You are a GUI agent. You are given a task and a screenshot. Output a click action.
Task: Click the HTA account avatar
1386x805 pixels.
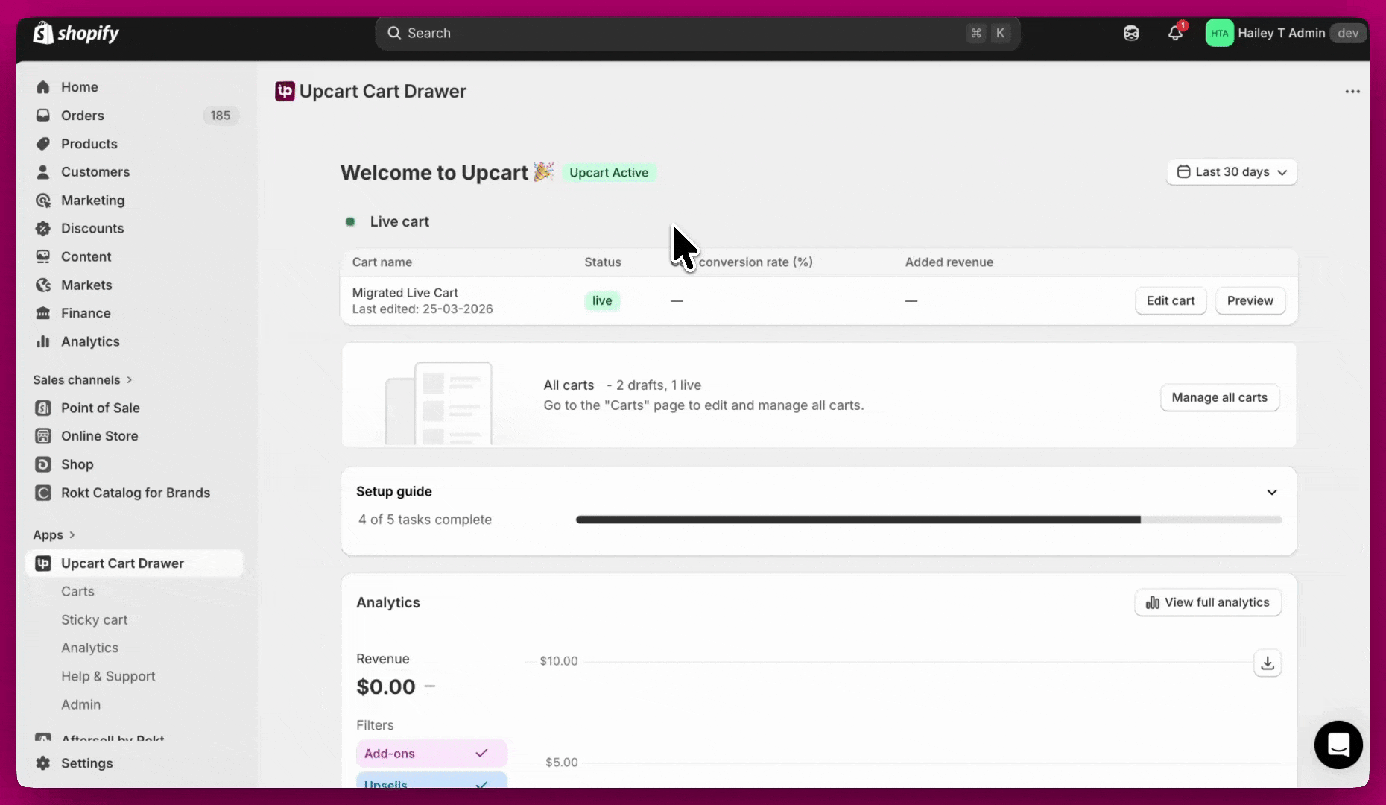click(x=1219, y=33)
